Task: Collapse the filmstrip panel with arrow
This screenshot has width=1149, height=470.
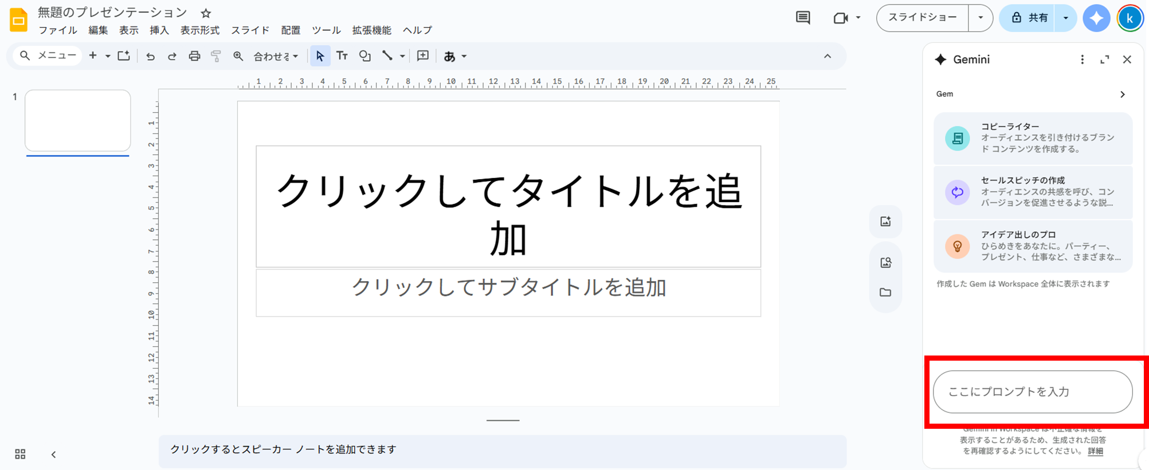Action: click(x=53, y=455)
